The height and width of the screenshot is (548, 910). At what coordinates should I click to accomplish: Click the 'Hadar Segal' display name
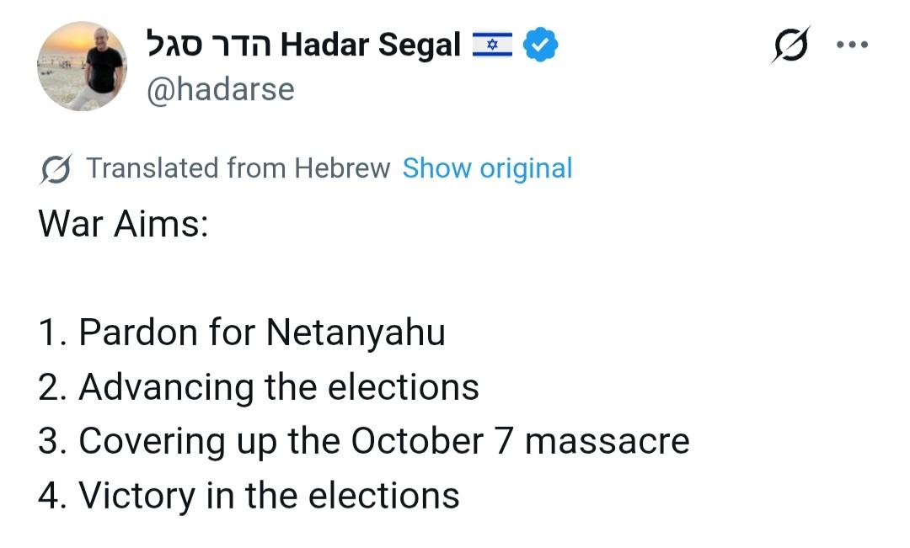(371, 45)
